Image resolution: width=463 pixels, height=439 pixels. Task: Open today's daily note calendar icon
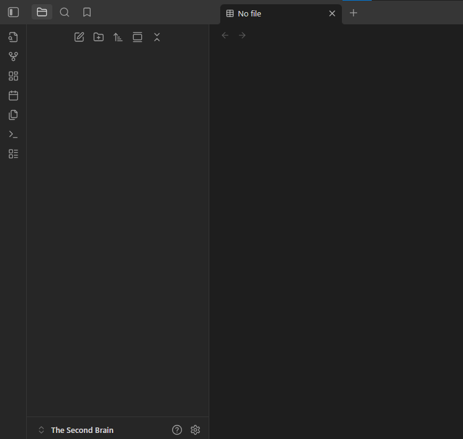13,95
